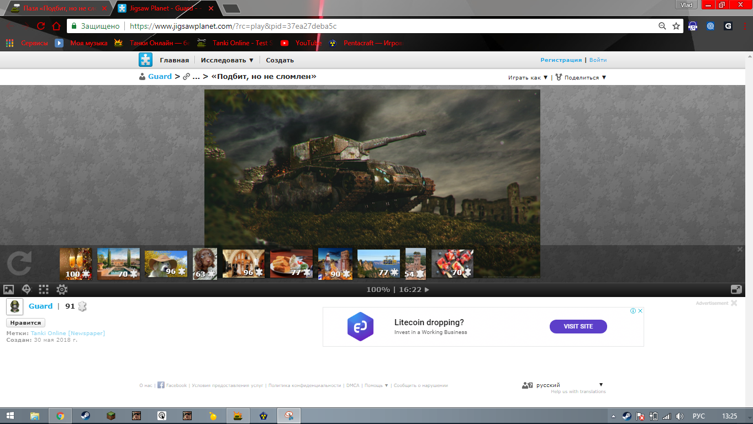
Task: Open puzzle settings gear icon
Action: [x=62, y=289]
